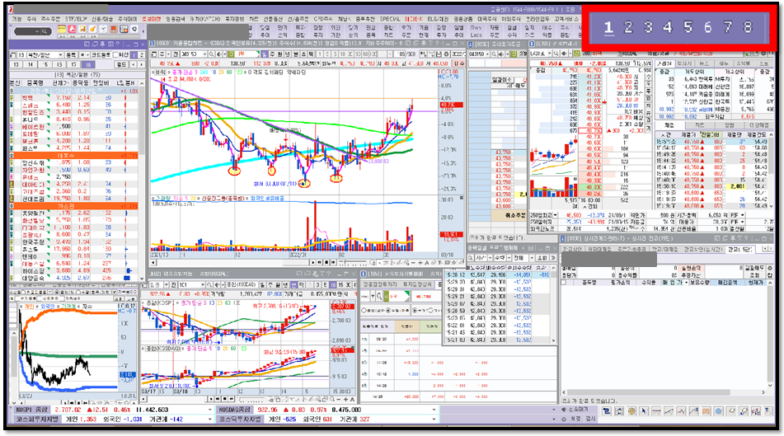This screenshot has width=784, height=436.
Task: Click the 자동 주문 shortcut in the top toolbar
Action: pos(495,31)
